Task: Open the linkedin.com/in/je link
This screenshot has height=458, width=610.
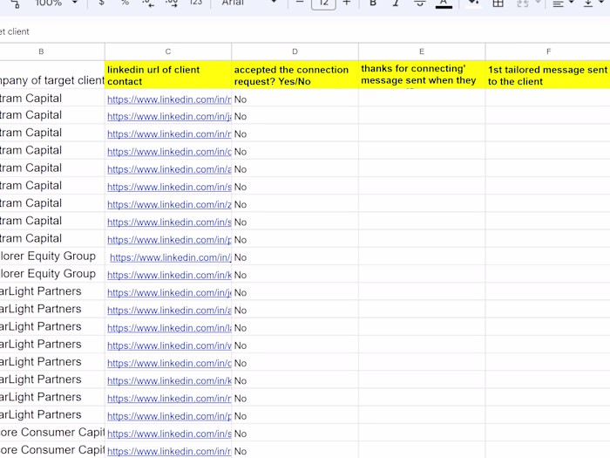Action: coord(169,292)
